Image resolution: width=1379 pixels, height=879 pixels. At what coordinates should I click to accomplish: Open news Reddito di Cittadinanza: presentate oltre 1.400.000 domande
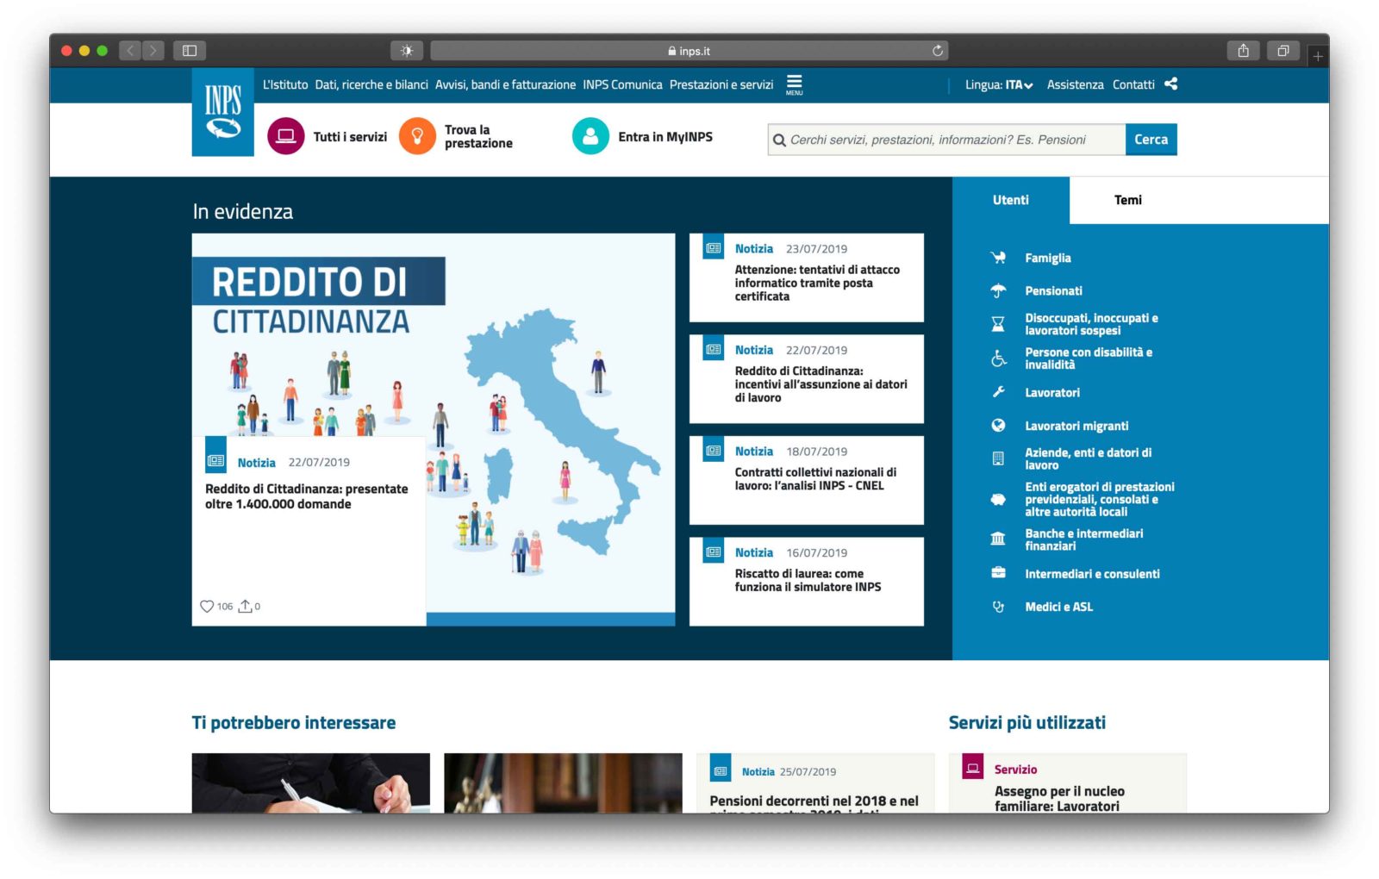[x=307, y=496]
